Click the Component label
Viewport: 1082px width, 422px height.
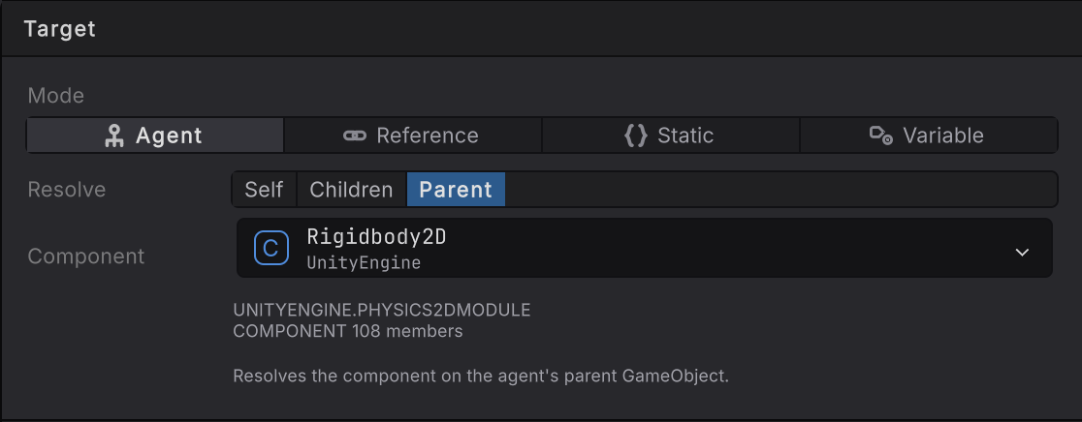(x=86, y=256)
